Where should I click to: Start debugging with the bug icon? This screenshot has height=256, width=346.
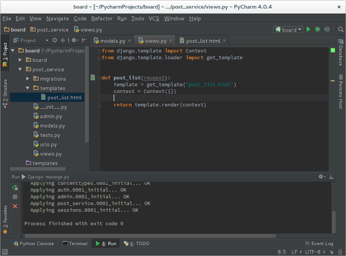(317, 29)
